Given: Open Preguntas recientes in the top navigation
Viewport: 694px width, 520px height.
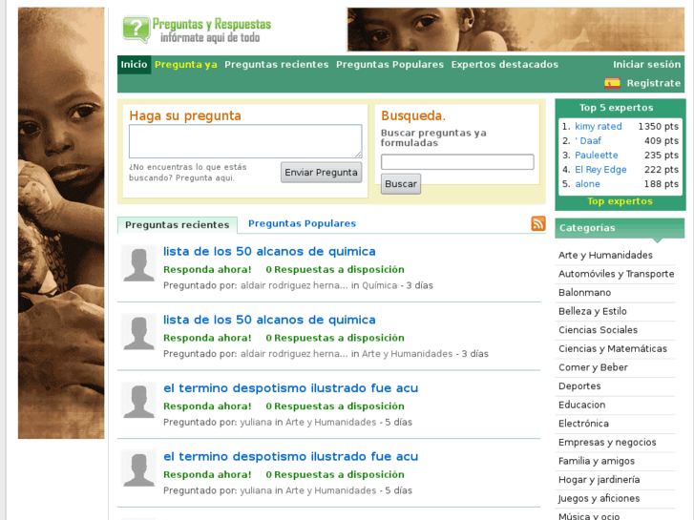Looking at the screenshot, I should (x=277, y=65).
